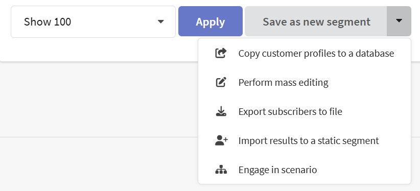Collapse the Save as new segment arrow menu
420x191 pixels.
pos(399,21)
